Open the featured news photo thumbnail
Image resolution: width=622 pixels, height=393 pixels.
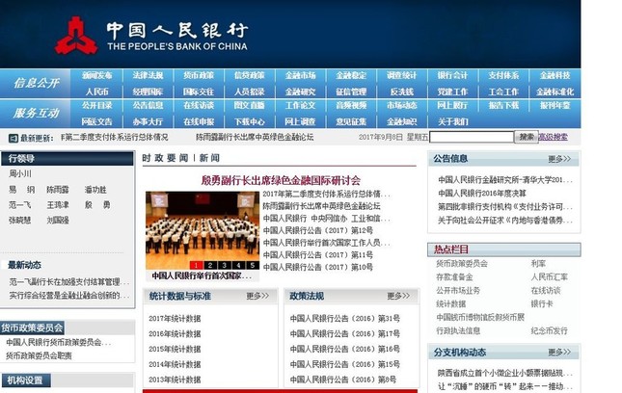(x=201, y=231)
